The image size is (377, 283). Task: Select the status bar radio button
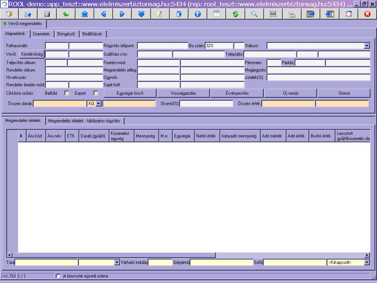coord(58,276)
